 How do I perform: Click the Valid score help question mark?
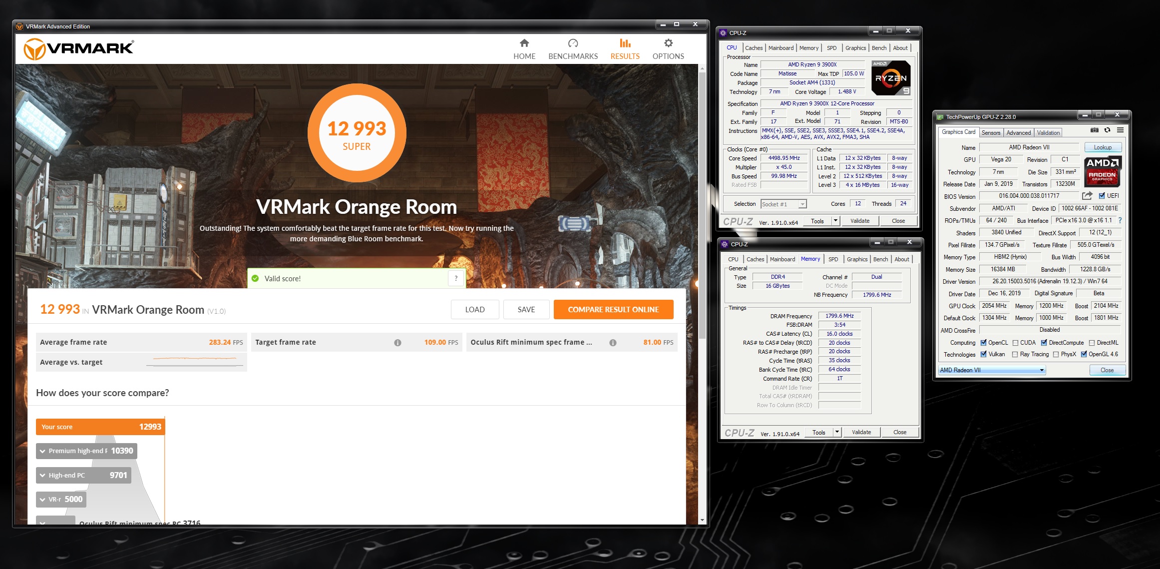(x=456, y=278)
